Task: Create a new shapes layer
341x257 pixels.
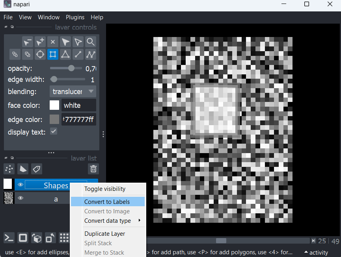Action: click(23, 169)
